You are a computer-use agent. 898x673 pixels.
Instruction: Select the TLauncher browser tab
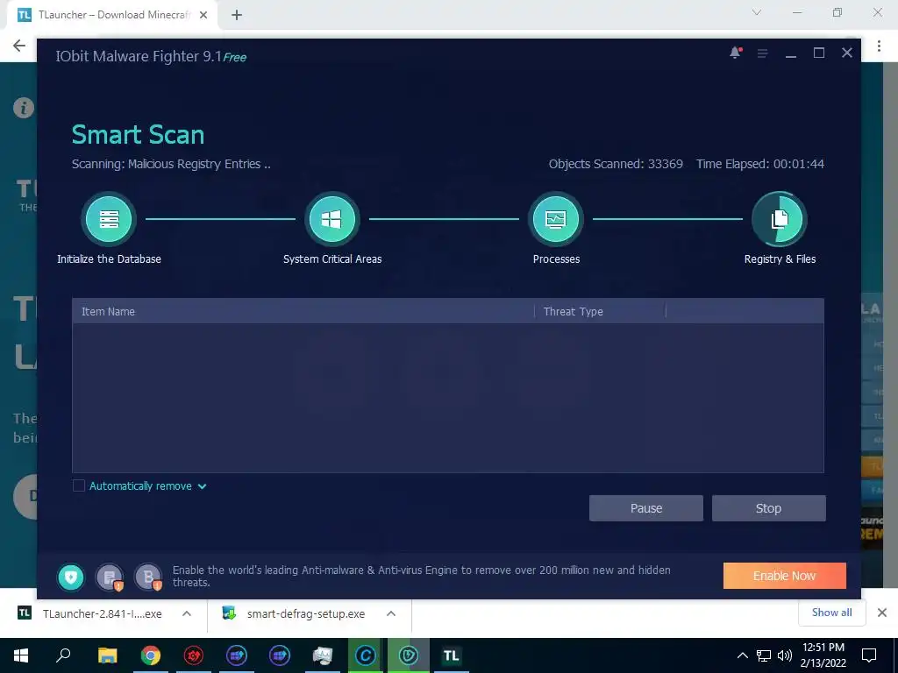tap(111, 15)
